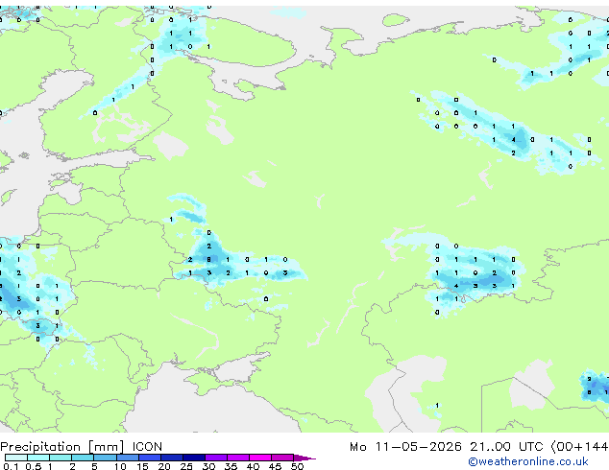Pick the legend color between 35 and 40
609x470 pixels.
click(238, 458)
